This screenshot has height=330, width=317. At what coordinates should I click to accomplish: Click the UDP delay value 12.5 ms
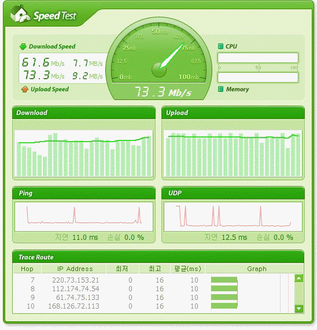pos(234,238)
